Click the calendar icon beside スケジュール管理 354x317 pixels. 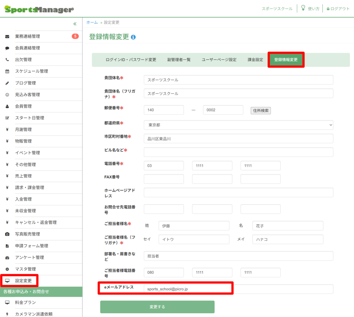coord(7,71)
